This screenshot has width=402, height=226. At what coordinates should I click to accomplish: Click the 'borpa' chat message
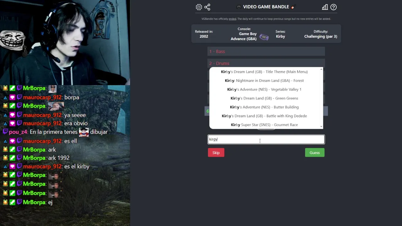point(72,97)
